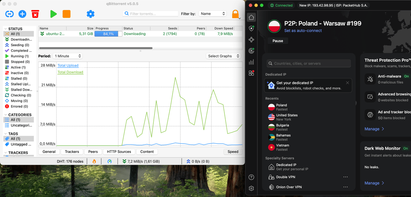Switch to the Content tab
Image resolution: width=411 pixels, height=197 pixels.
147,152
